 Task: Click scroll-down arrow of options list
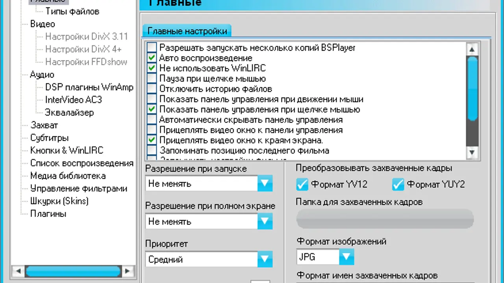click(472, 152)
